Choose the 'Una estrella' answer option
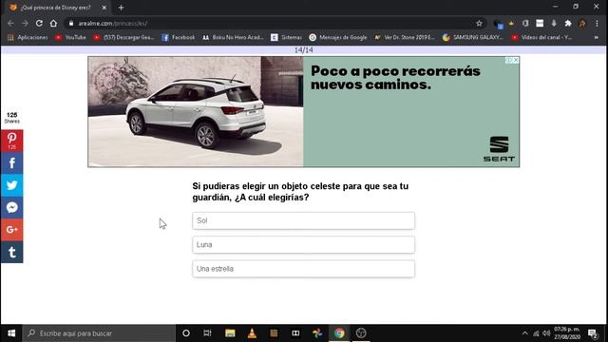 [303, 269]
